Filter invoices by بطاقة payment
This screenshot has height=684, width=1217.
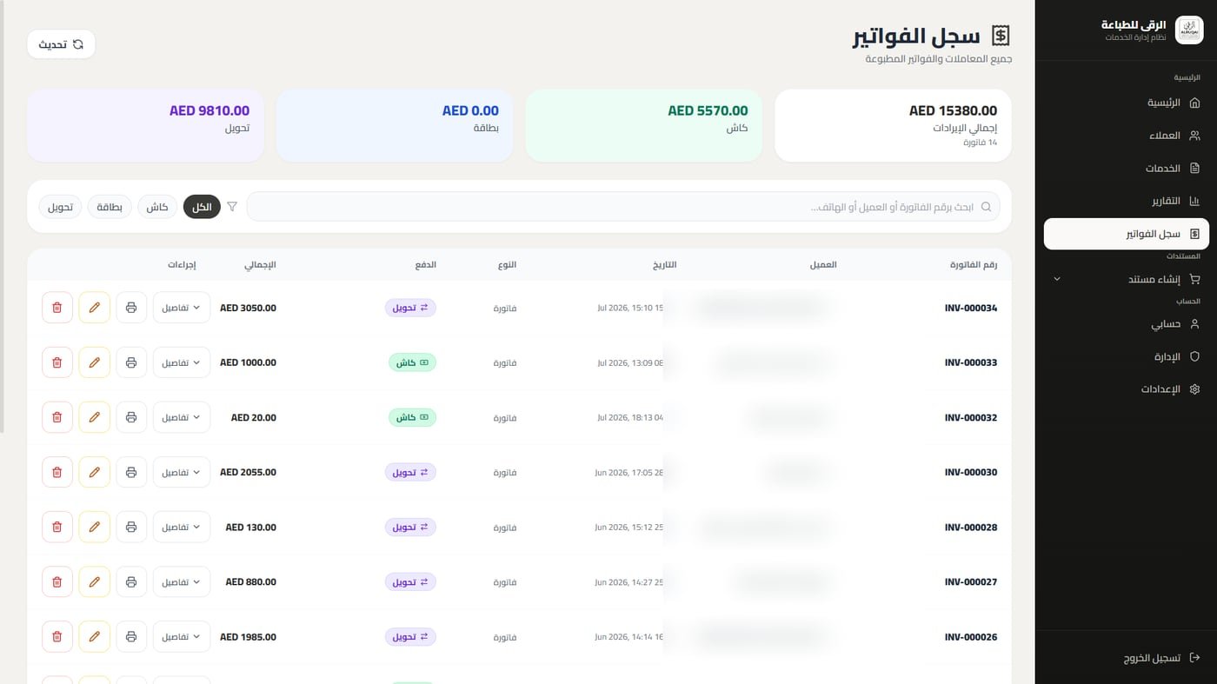[110, 207]
